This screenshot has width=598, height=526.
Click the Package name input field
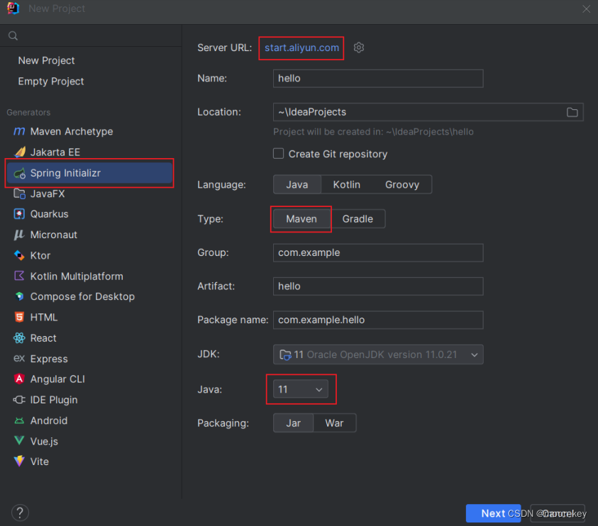click(x=378, y=320)
